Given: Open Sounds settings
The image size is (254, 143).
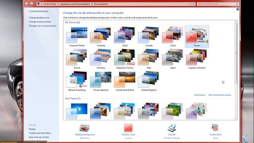Looking at the screenshot, I should (x=172, y=131).
